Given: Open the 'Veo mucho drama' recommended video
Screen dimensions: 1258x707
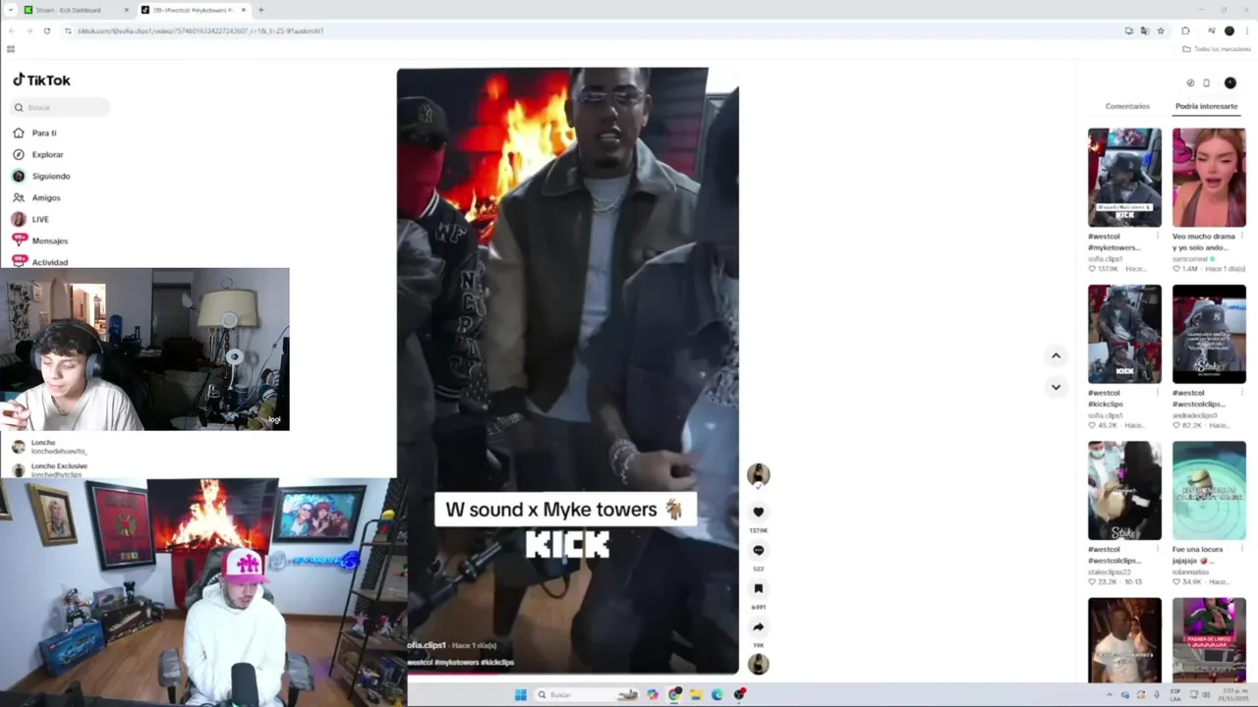Looking at the screenshot, I should pos(1209,178).
